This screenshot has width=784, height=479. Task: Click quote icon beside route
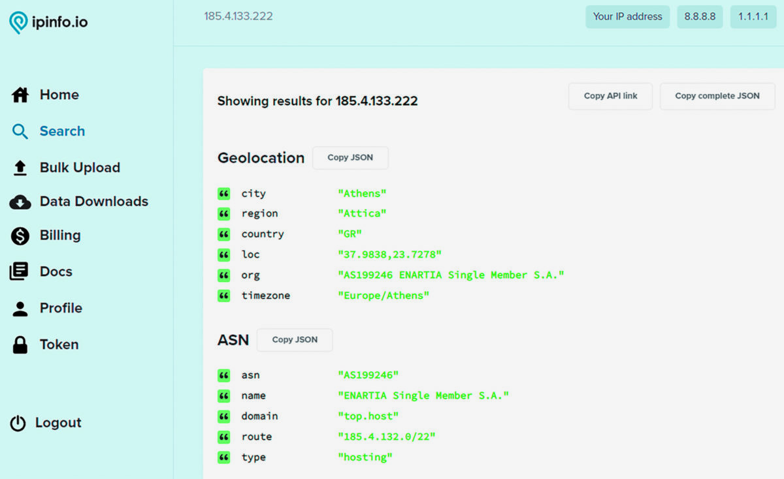click(224, 437)
